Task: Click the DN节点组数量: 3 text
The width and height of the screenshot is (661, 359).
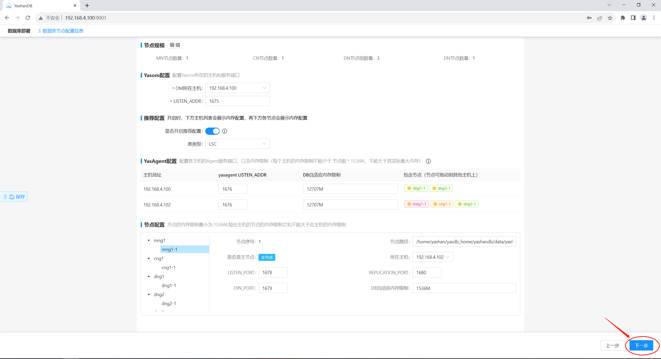Action: coord(361,58)
